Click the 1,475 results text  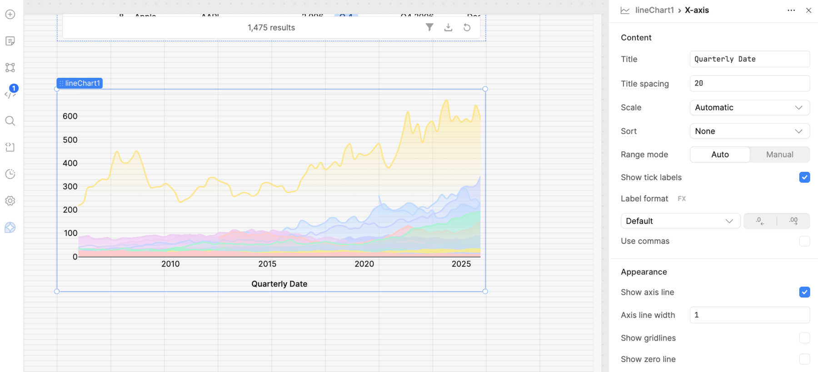coord(271,28)
